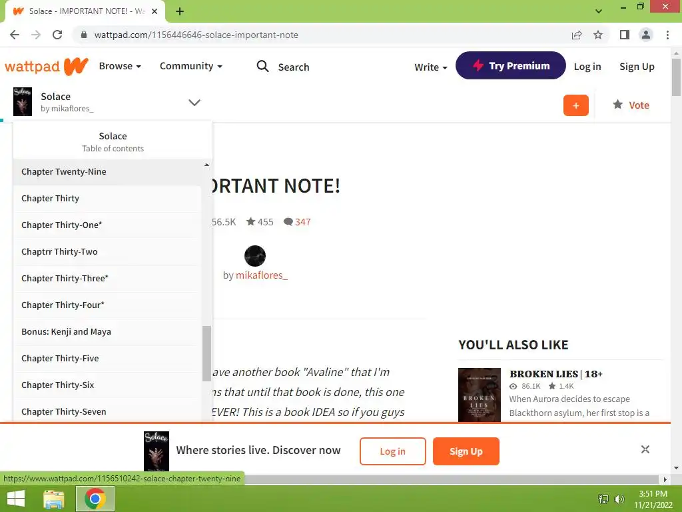Image resolution: width=682 pixels, height=512 pixels.
Task: Open a new browser tab
Action: pos(180,11)
